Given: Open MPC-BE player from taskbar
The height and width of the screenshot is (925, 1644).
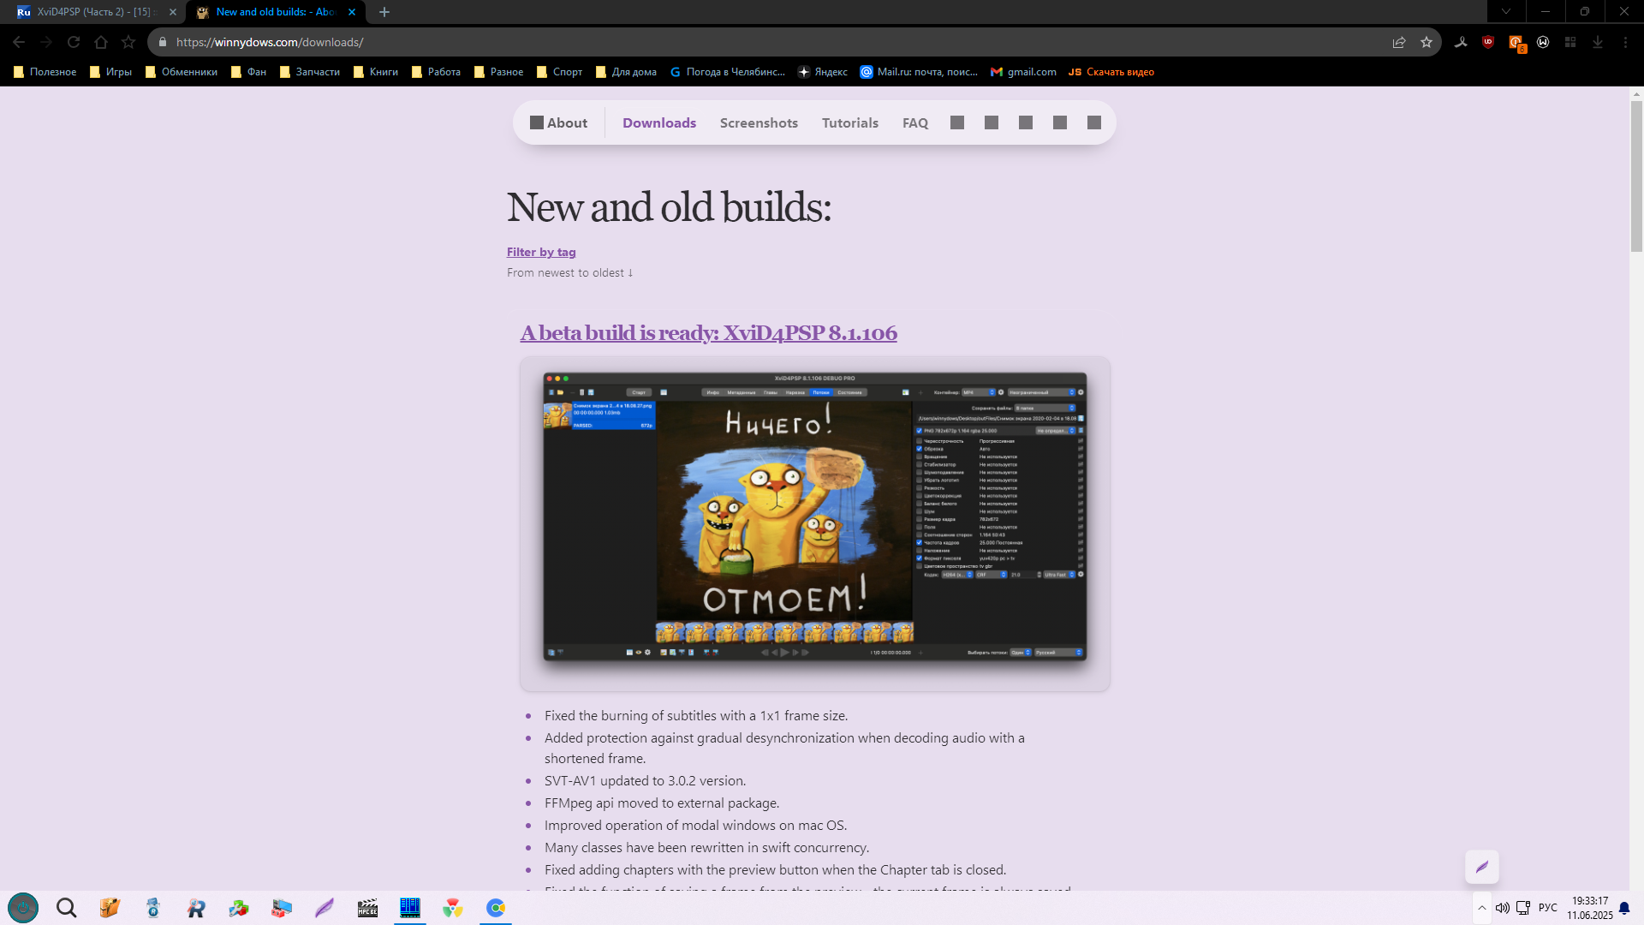Looking at the screenshot, I should pyautogui.click(x=367, y=908).
